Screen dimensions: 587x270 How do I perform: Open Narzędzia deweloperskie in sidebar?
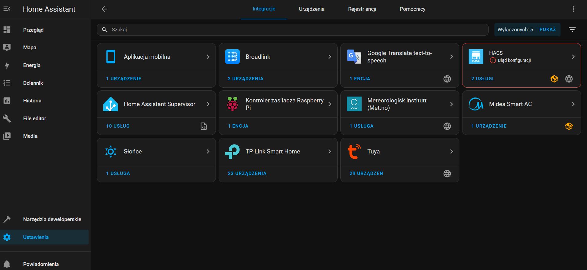click(52, 219)
